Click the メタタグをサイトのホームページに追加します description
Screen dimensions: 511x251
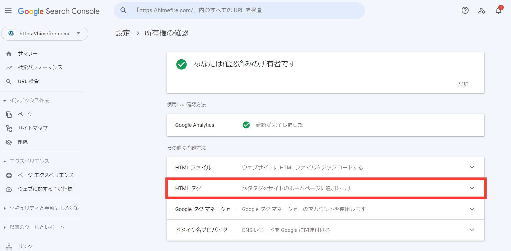[297, 188]
